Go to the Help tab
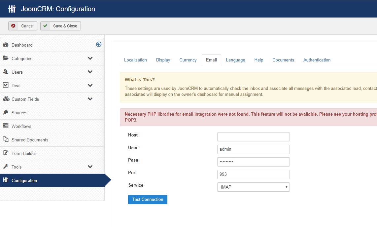Image resolution: width=377 pixels, height=227 pixels. pos(259,60)
